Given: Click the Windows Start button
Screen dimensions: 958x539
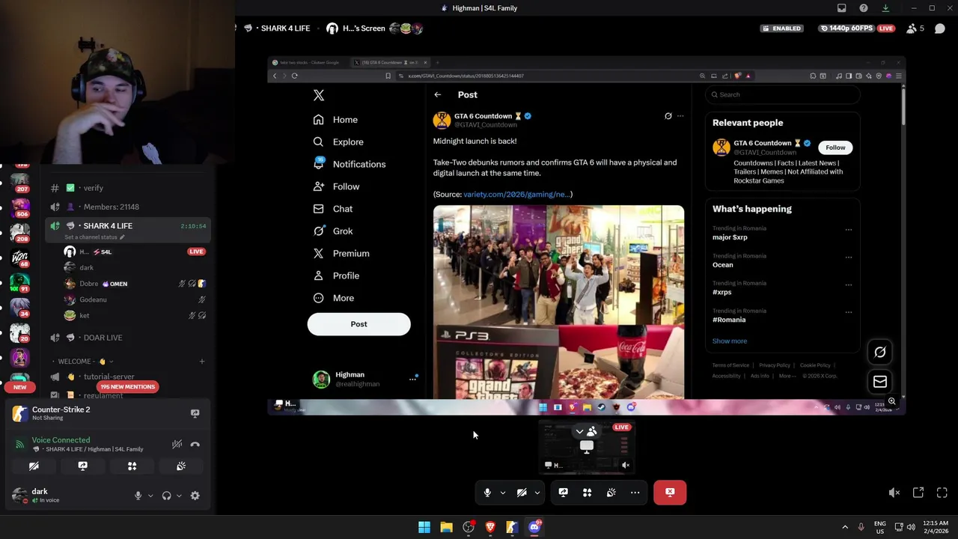Looking at the screenshot, I should pos(424,527).
